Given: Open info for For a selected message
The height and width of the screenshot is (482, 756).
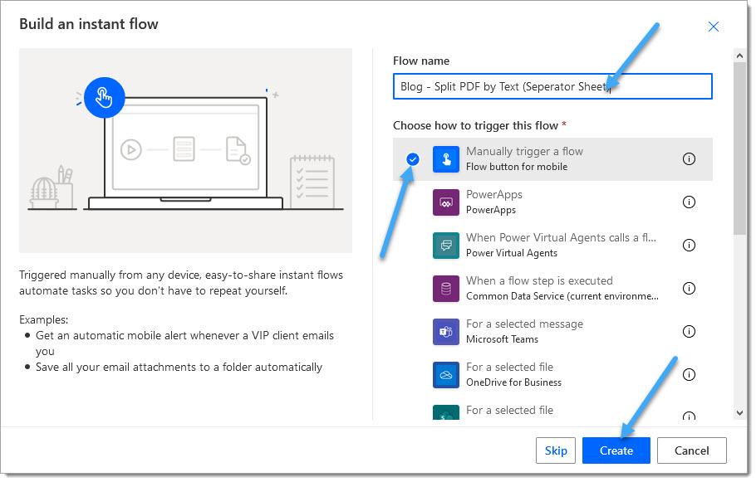Looking at the screenshot, I should (x=689, y=331).
